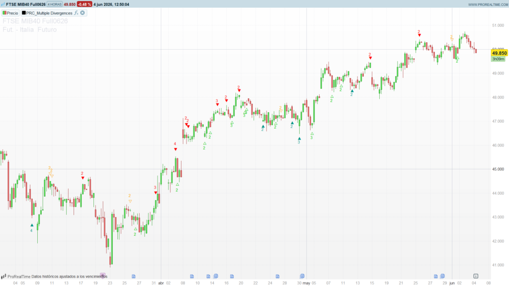Viewport: 509px width, 286px height.
Task: Open the blue event icon near 26 March
Action: point(133,276)
